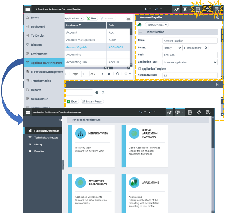This screenshot has height=215, width=225.
Task: Go to next page of the application list
Action: pos(102,74)
